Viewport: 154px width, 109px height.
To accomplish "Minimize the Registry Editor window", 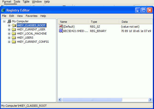I will point(138,10).
